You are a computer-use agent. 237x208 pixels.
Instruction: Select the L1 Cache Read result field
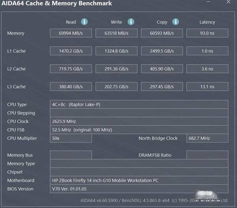[x=71, y=51]
